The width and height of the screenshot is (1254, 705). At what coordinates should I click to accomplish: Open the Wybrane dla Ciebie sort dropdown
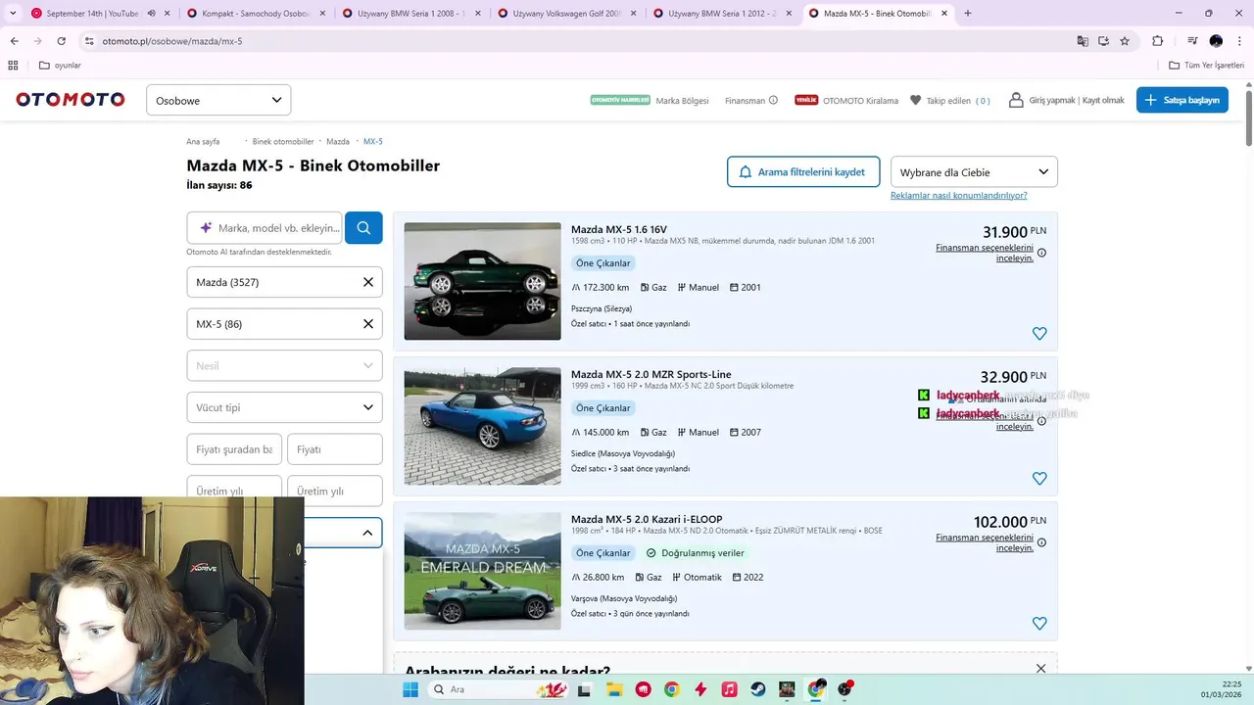pyautogui.click(x=974, y=171)
